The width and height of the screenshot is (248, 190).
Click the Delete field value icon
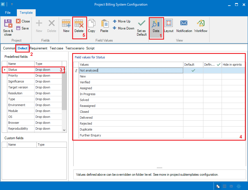79,24
